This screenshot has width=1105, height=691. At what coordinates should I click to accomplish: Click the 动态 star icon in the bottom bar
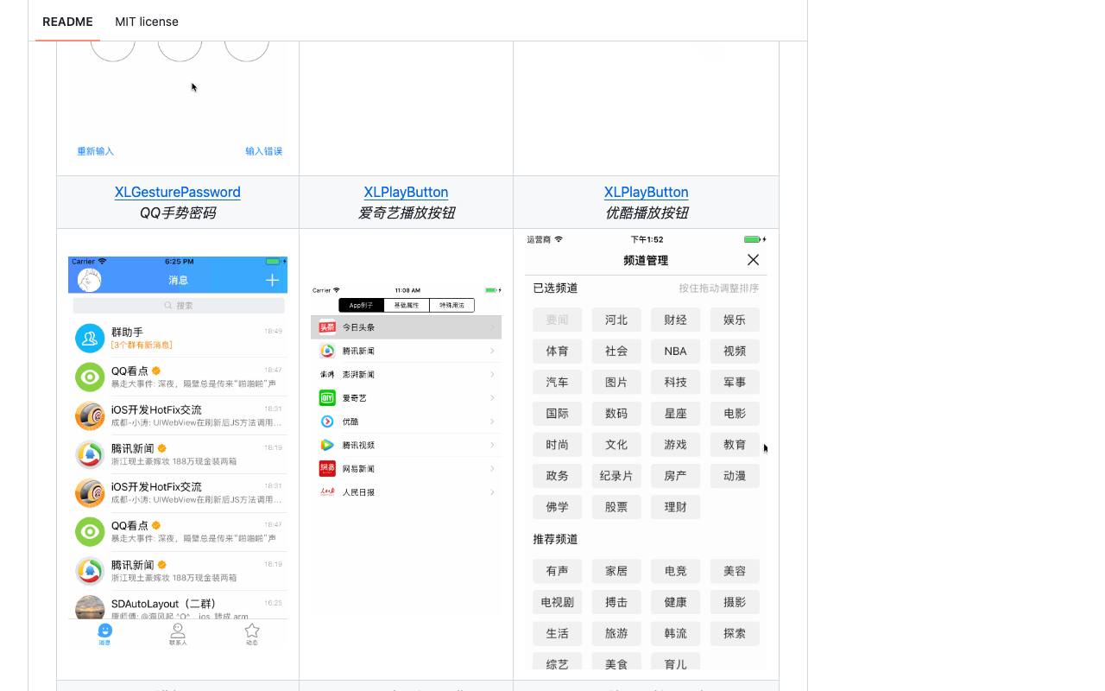[x=251, y=631]
